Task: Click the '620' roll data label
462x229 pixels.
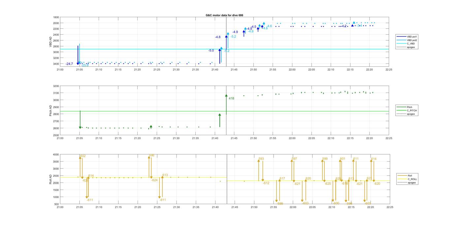Action: [x=308, y=179]
